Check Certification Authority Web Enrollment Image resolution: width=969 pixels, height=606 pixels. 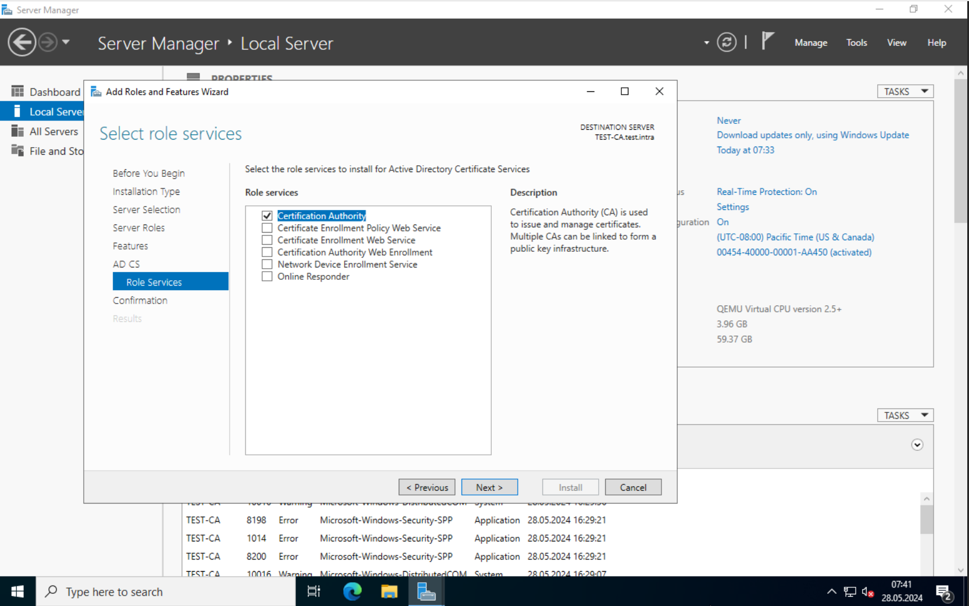[x=267, y=252]
